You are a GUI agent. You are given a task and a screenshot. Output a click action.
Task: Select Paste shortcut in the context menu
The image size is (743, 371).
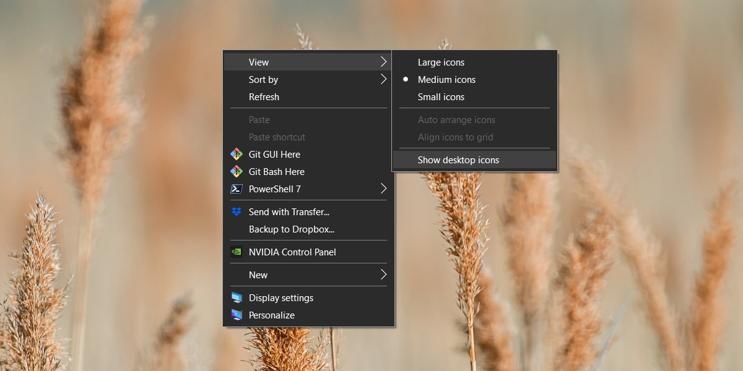point(308,137)
